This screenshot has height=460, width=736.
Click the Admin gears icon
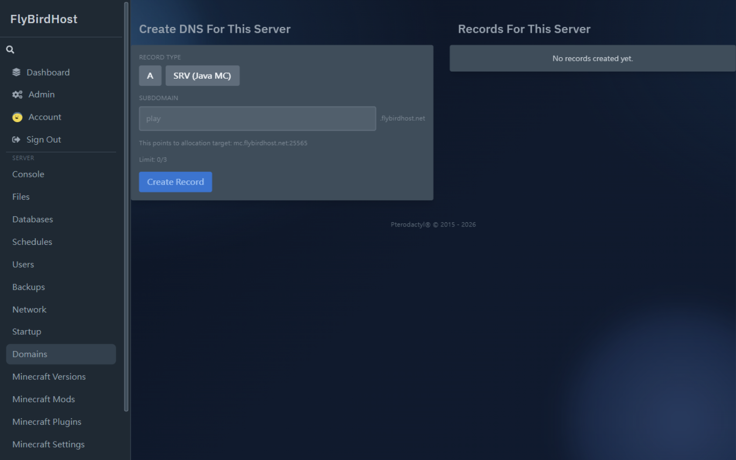pos(17,95)
